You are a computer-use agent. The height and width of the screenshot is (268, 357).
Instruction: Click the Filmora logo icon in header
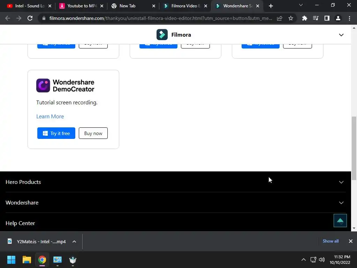(x=162, y=35)
